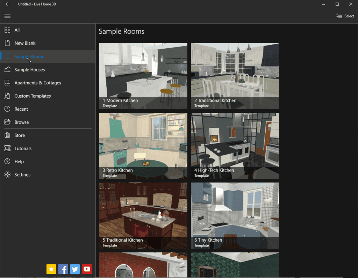Click the Recent clock icon

[x=7, y=109]
